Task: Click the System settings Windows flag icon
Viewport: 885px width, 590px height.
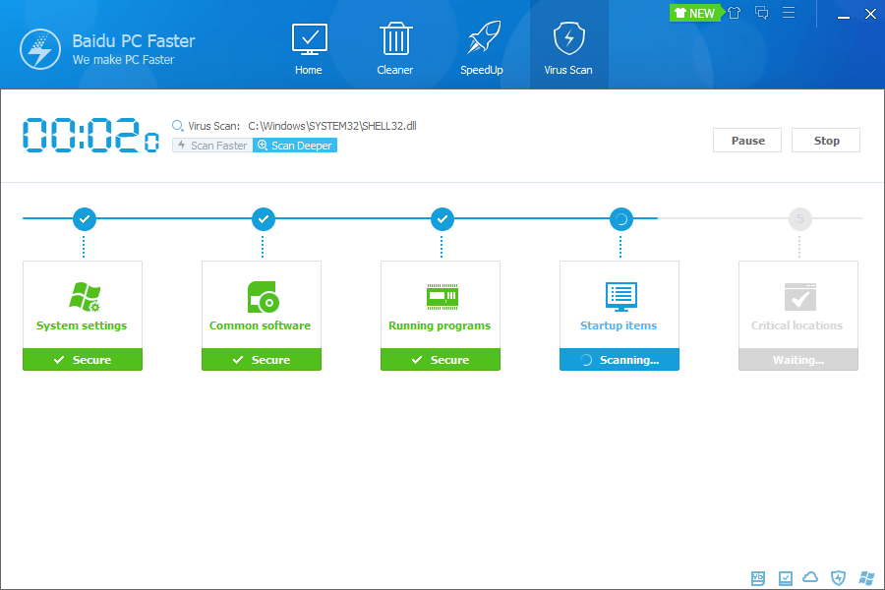Action: (85, 297)
